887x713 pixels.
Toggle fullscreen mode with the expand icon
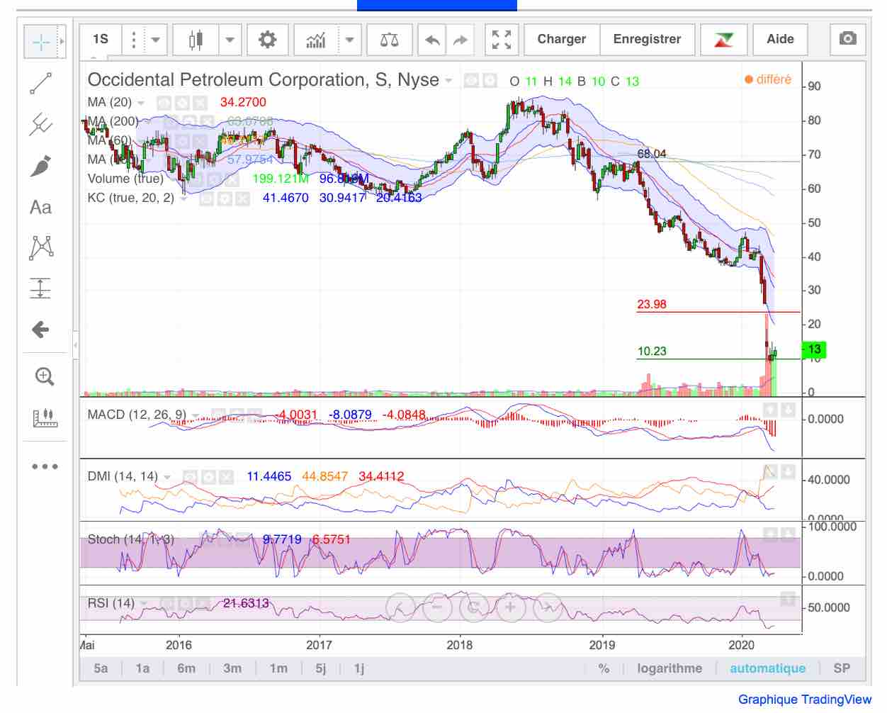tap(502, 40)
